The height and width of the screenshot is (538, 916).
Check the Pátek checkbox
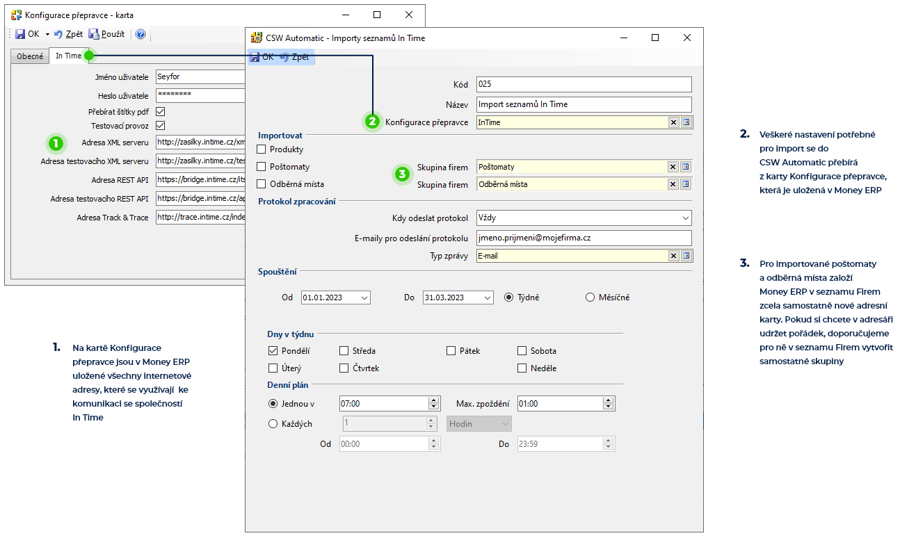pyautogui.click(x=451, y=351)
